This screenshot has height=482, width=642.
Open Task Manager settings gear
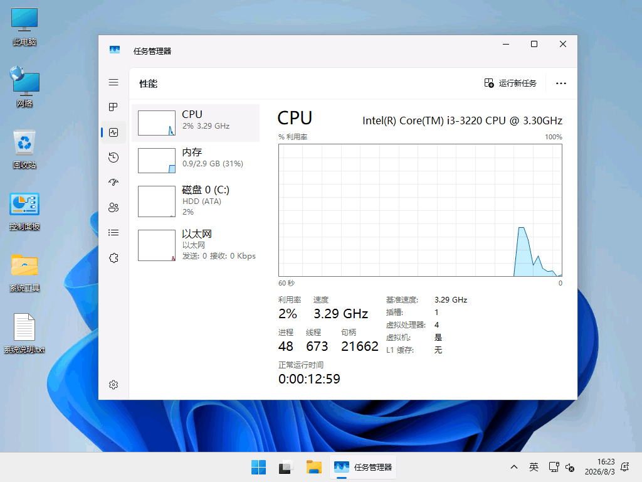click(x=113, y=385)
